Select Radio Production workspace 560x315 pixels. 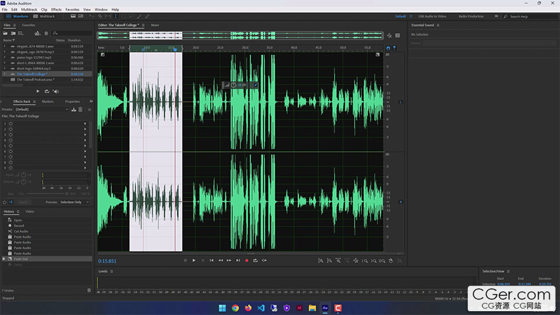471,17
